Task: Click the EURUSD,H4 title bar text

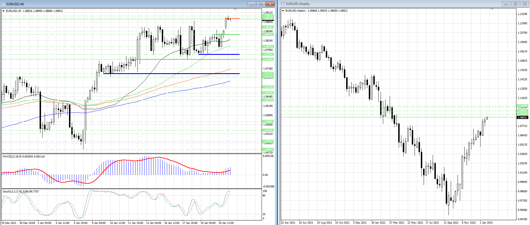Action: [x=15, y=4]
